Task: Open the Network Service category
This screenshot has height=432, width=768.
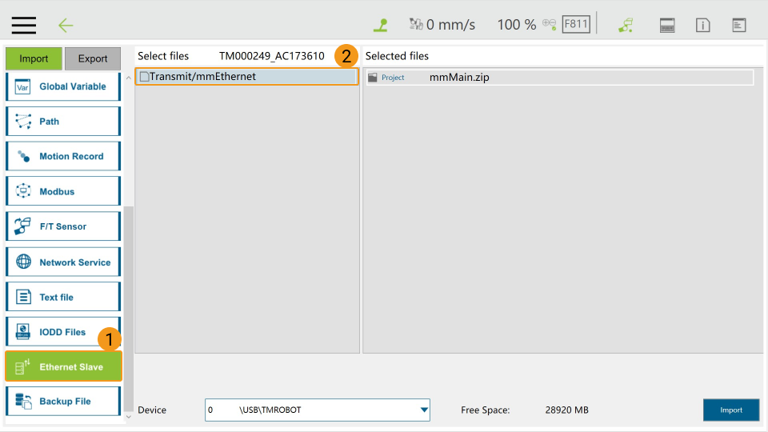Action: point(63,262)
